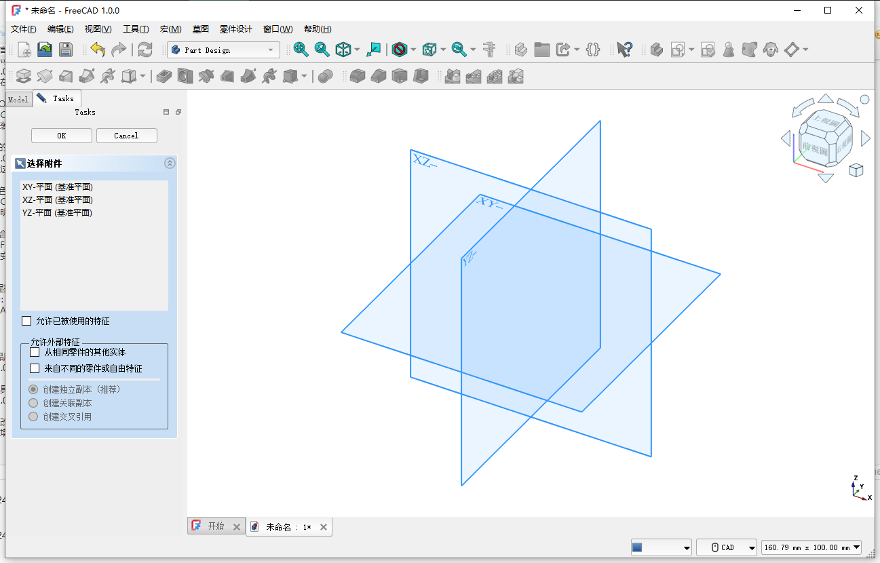Screen dimensions: 880x563
Task: Refresh and recompute the document
Action: (145, 50)
